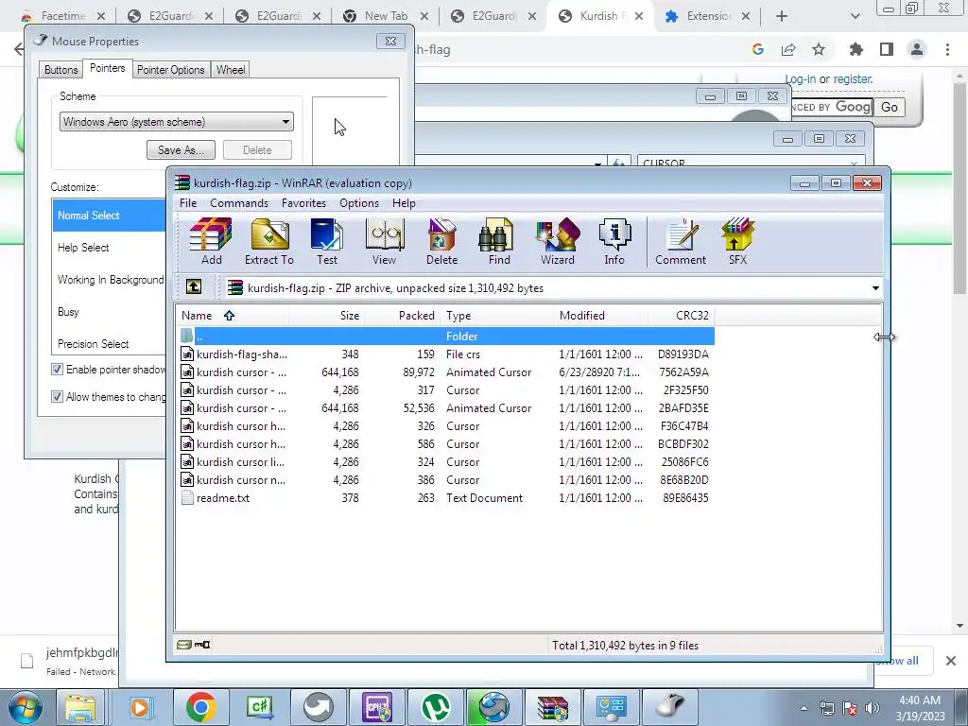
Task: Sort by Modified column header
Action: pos(600,316)
